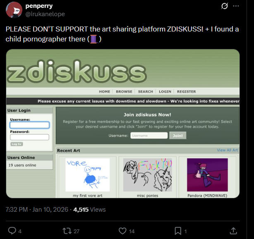The image size is (254, 239).
Task: Click REGISTER in the zdiskuss nav bar
Action: point(186,92)
